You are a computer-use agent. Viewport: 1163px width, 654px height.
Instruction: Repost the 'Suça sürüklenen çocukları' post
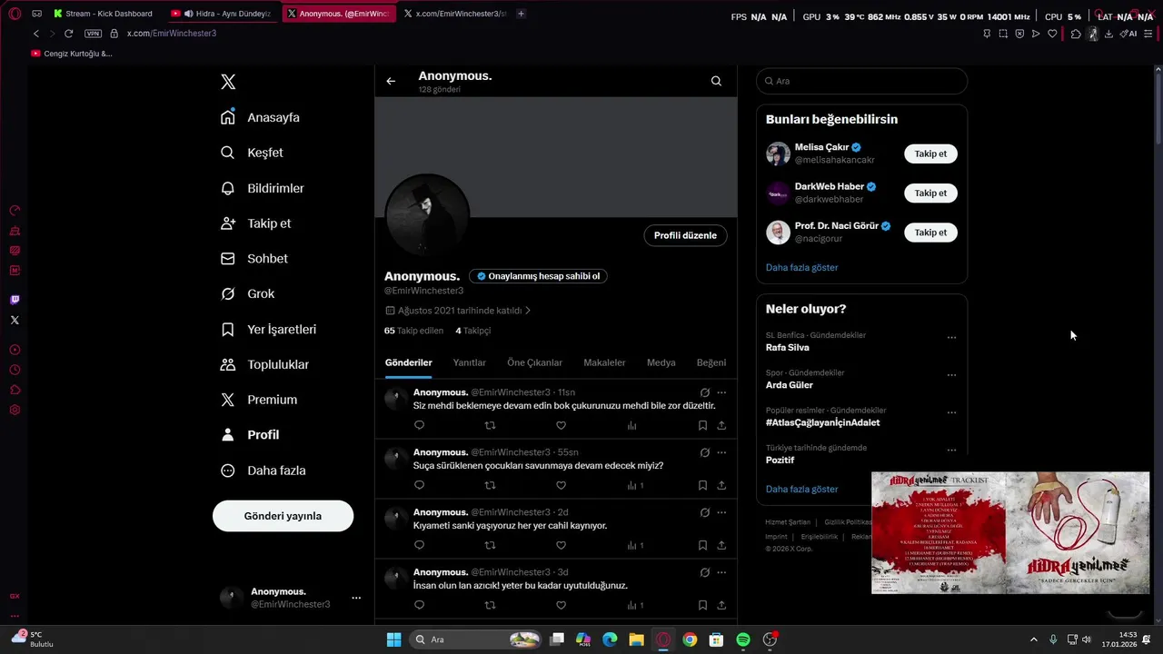490,485
